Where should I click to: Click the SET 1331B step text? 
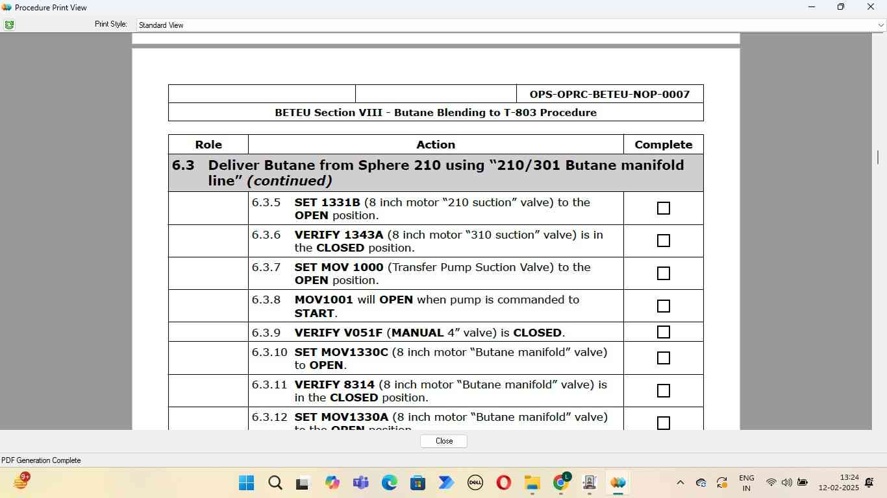(442, 209)
